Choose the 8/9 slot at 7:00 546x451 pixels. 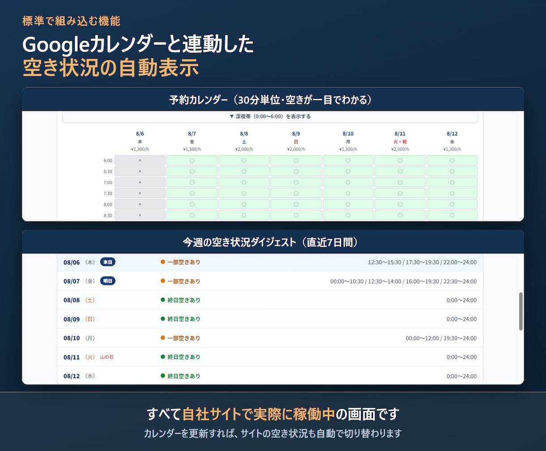coord(296,182)
